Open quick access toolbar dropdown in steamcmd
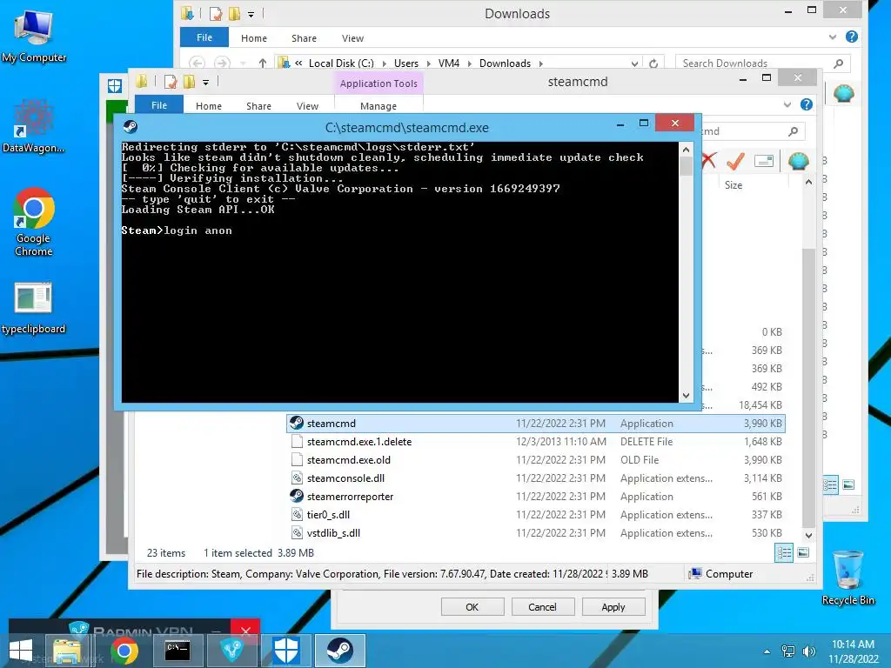Screen dimensions: 891x668 pos(205,83)
